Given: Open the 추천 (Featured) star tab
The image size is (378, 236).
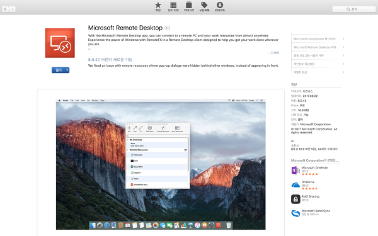Looking at the screenshot, I should [x=158, y=7].
